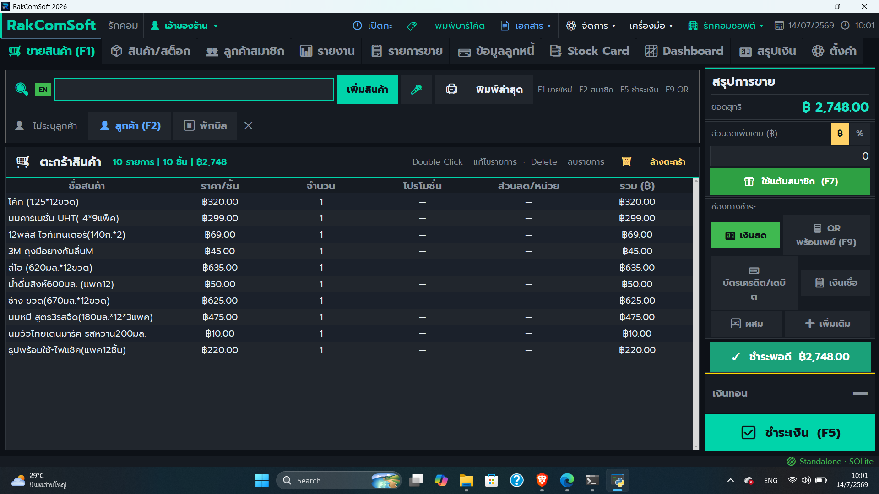This screenshot has width=879, height=494.
Task: Click the Brave browser taskbar icon
Action: 542,480
